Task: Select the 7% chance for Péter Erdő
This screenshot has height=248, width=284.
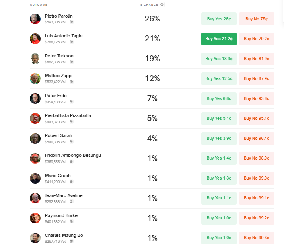Action: click(x=152, y=98)
